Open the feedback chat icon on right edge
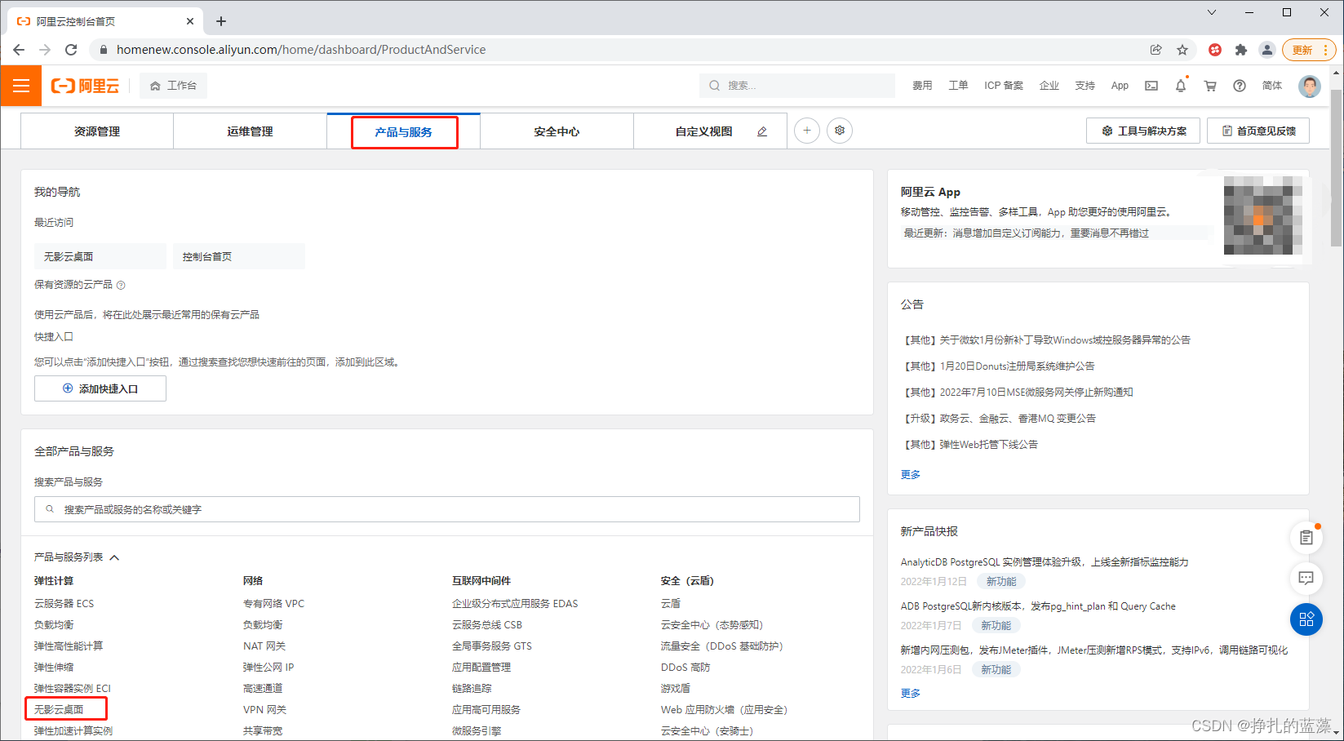Image resolution: width=1344 pixels, height=741 pixels. [1306, 579]
